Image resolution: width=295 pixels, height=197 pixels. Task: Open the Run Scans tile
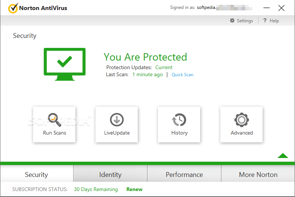pyautogui.click(x=54, y=125)
